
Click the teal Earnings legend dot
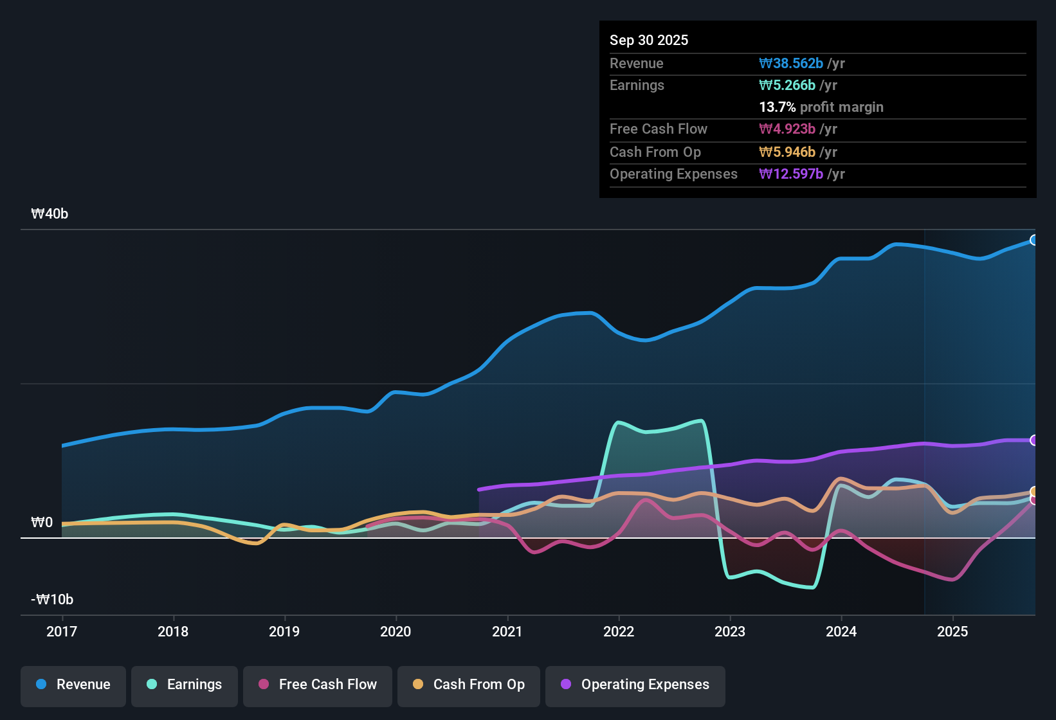pyautogui.click(x=151, y=685)
